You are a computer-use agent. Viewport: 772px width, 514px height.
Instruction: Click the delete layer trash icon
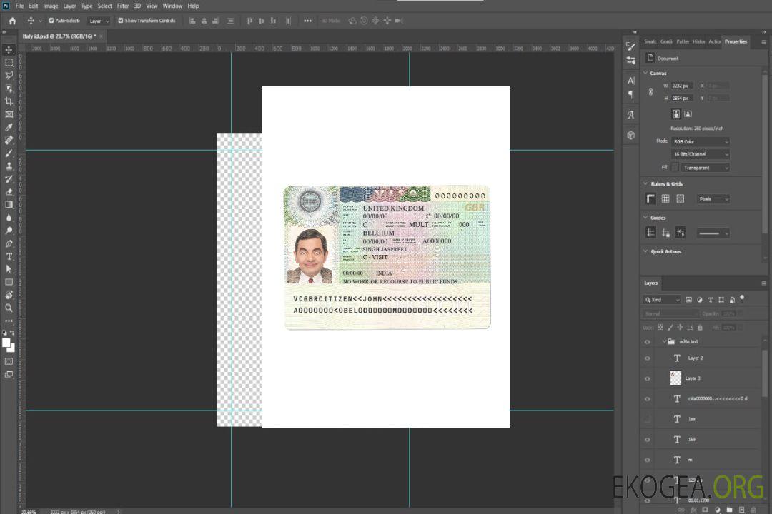click(753, 510)
